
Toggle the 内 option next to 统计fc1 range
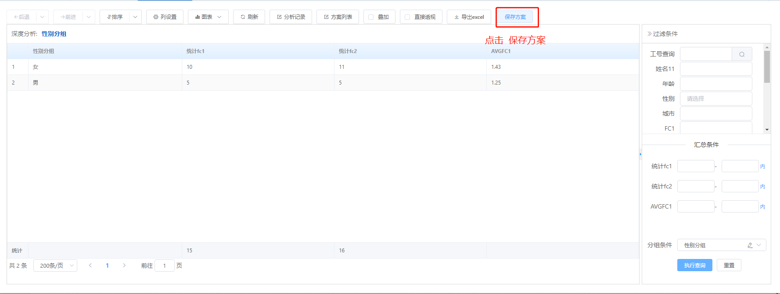tap(762, 166)
